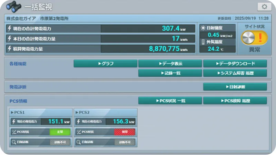The height and width of the screenshot is (155, 276).
Task: Click the lightning icon in the PCS2 panel
Action: pyautogui.click(x=78, y=122)
